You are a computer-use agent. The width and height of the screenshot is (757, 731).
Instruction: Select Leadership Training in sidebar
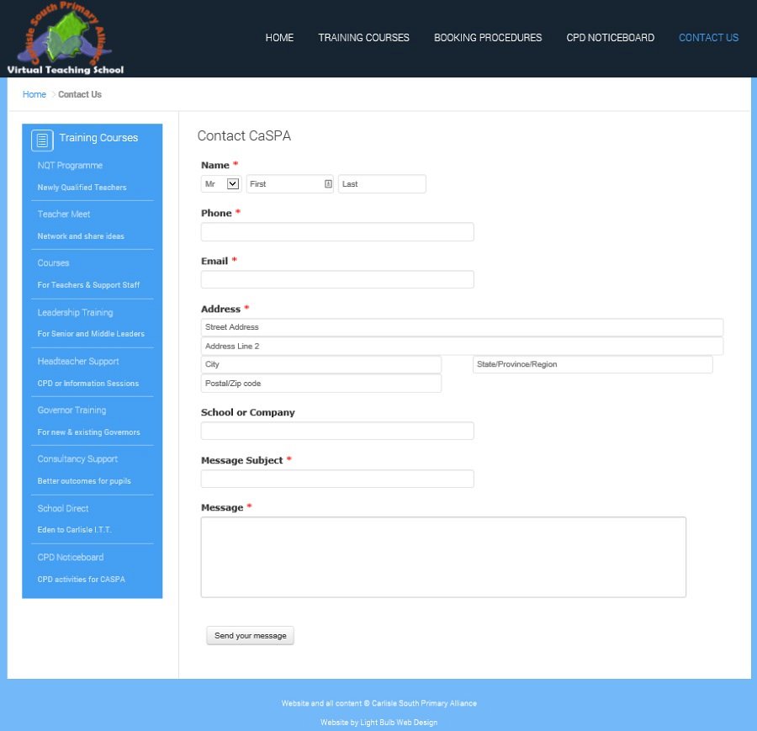click(75, 313)
